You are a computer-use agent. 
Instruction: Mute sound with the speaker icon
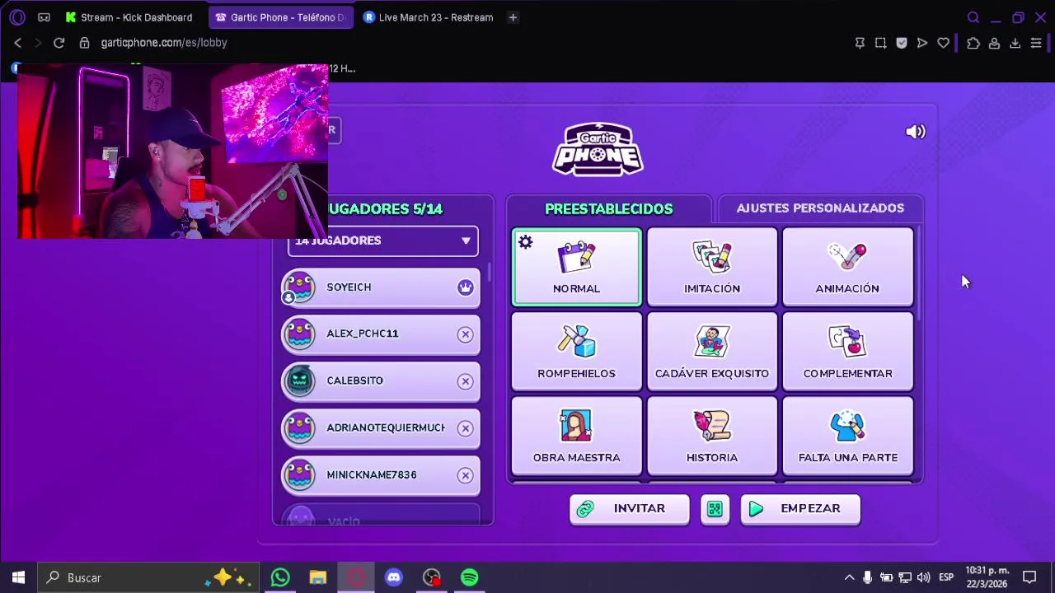click(916, 132)
